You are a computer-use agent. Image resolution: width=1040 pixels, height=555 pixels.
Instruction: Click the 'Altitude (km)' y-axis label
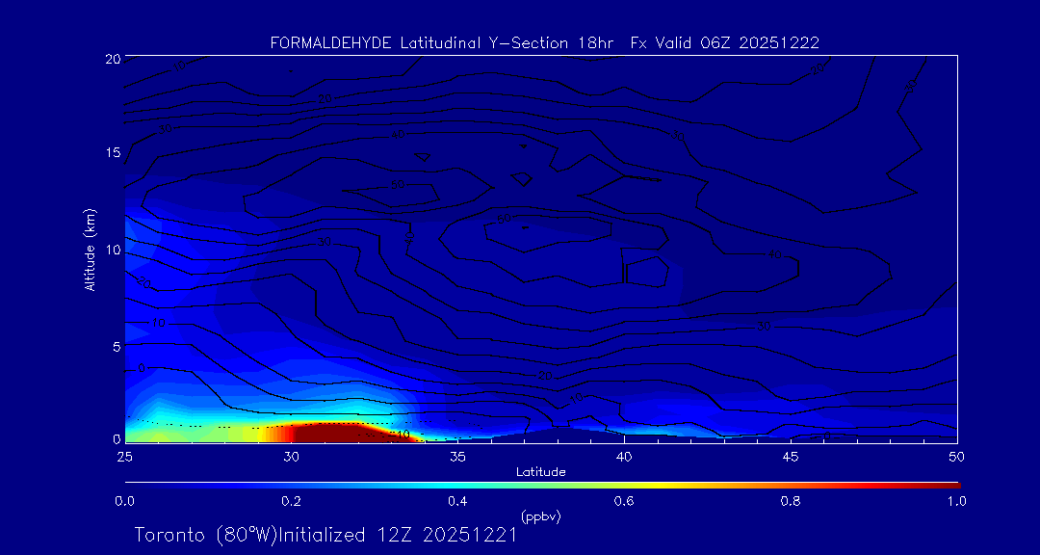pyautogui.click(x=90, y=250)
